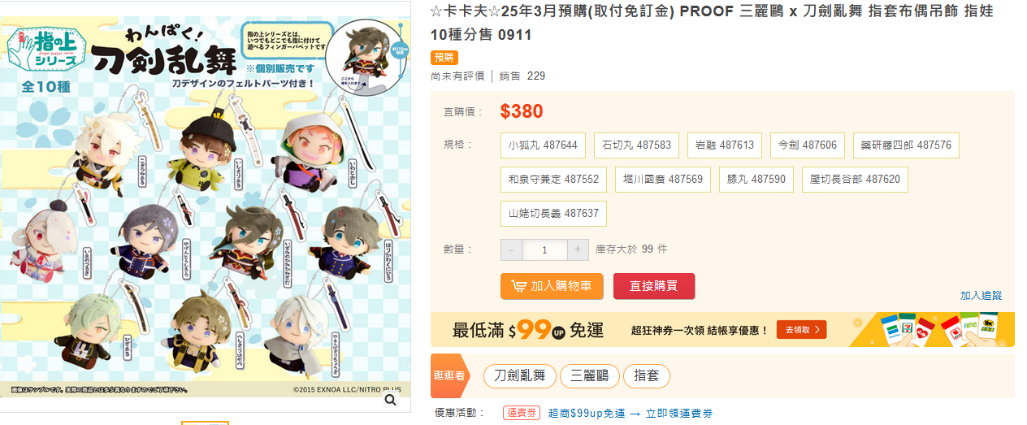This screenshot has height=425, width=1027.
Task: Select the 石切丸 487583 variant
Action: pyautogui.click(x=636, y=145)
